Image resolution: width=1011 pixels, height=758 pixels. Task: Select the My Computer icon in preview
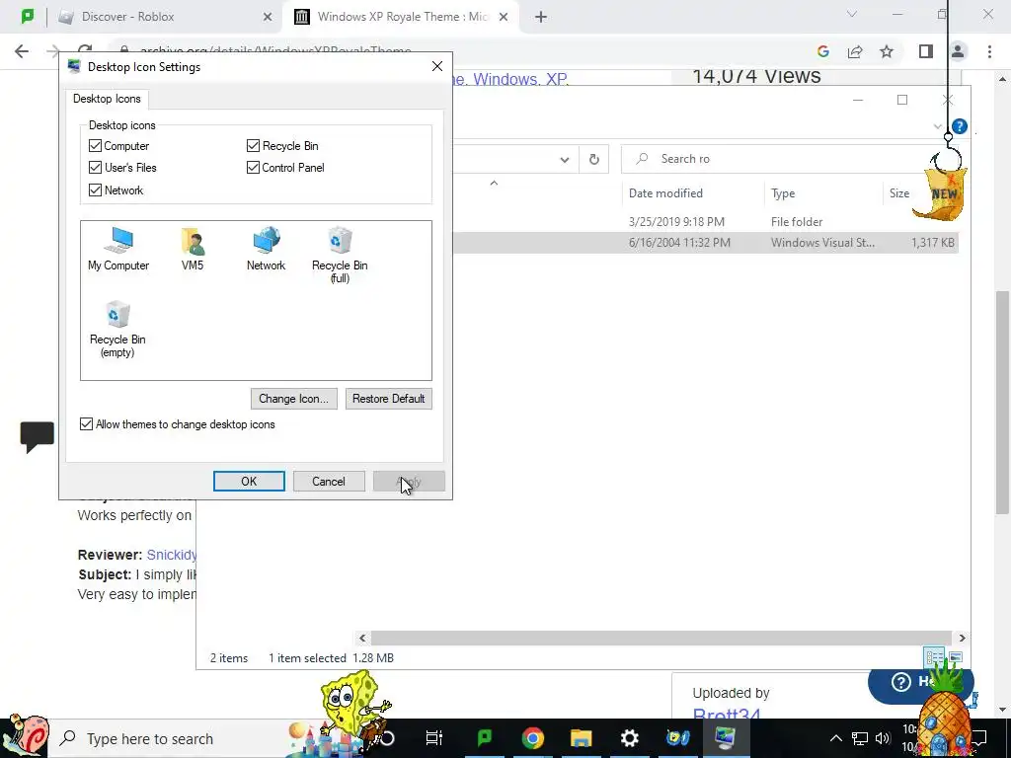click(x=118, y=249)
